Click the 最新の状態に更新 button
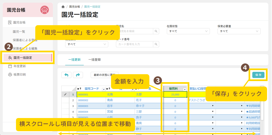This screenshot has height=135, width=272. (x=104, y=75)
